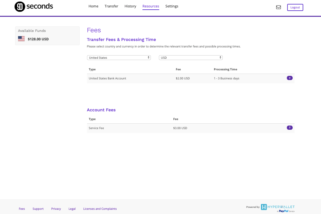The image size is (321, 214).
Task: Open the Legal footer link
Action: pyautogui.click(x=72, y=209)
